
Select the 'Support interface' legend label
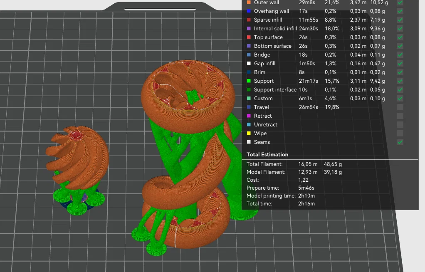(275, 89)
